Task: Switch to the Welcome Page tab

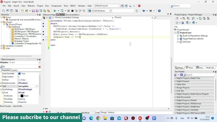Action: click(49, 15)
